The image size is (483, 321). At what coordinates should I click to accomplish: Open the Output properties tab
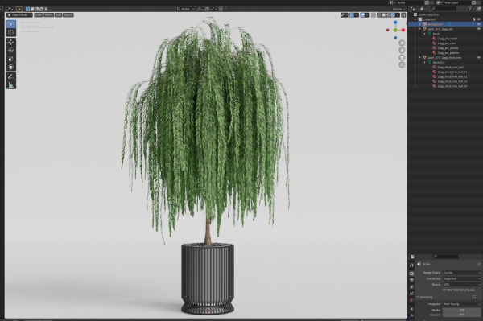(x=412, y=281)
